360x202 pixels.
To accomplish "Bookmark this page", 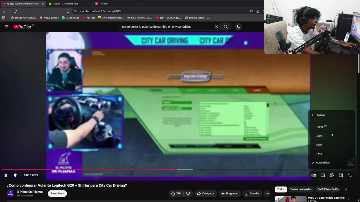I will tap(68, 11).
